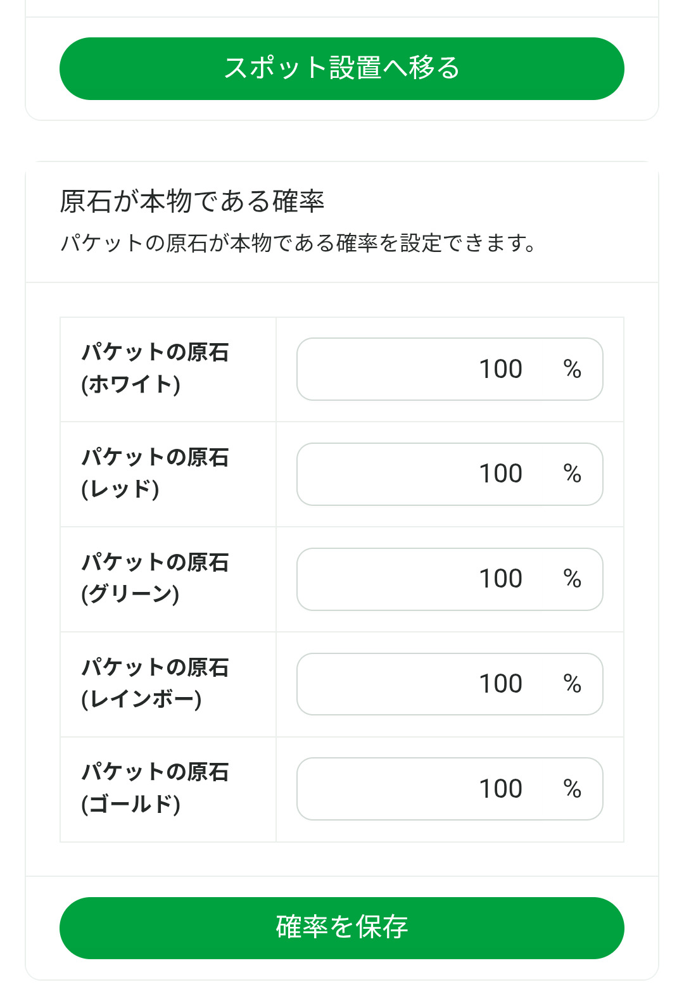
Task: Save with the 確率を保存 button
Action: pyautogui.click(x=342, y=928)
